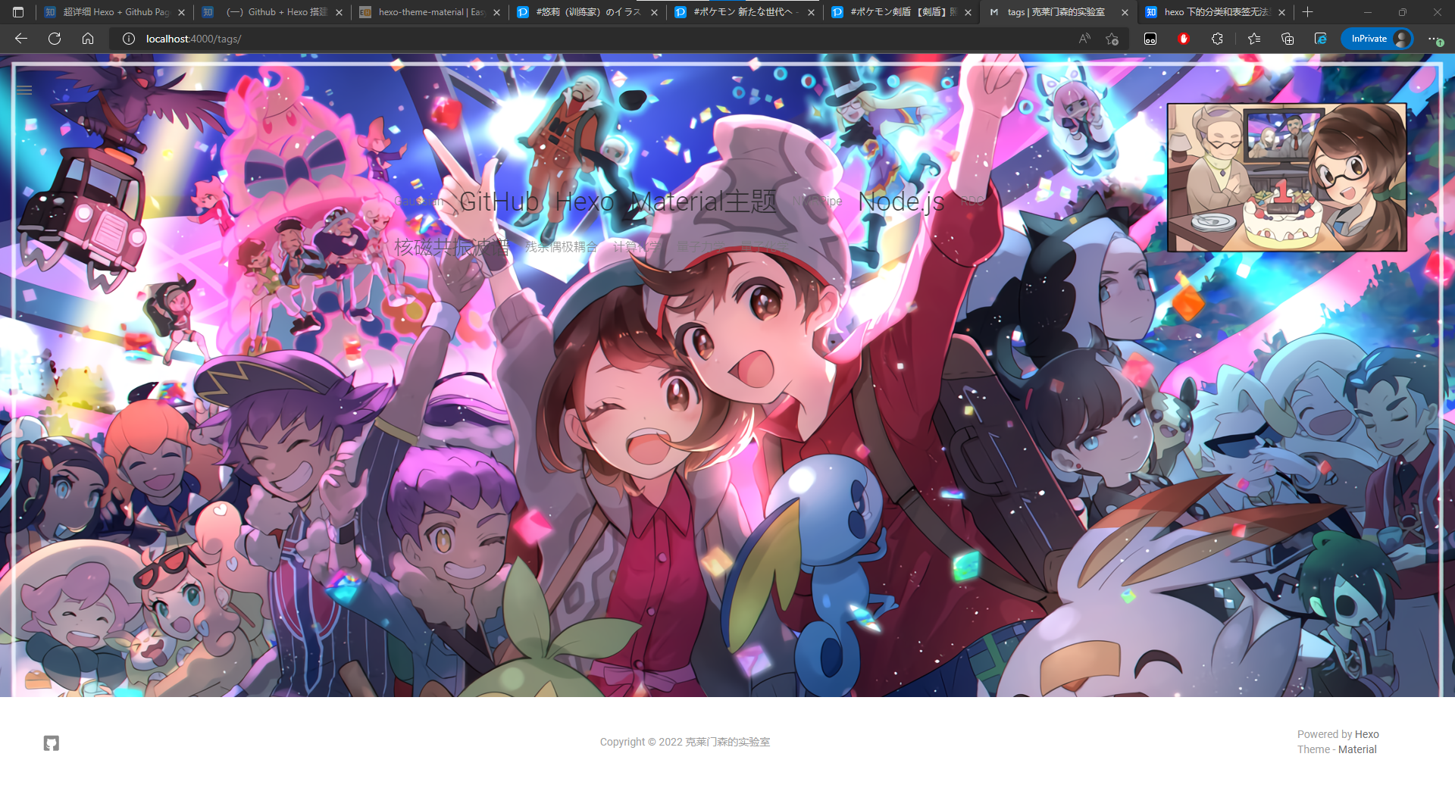This screenshot has height=788, width=1455.
Task: Open the NMRPipe tag
Action: point(817,202)
